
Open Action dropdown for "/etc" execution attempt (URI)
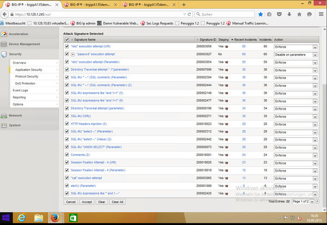coord(296,47)
